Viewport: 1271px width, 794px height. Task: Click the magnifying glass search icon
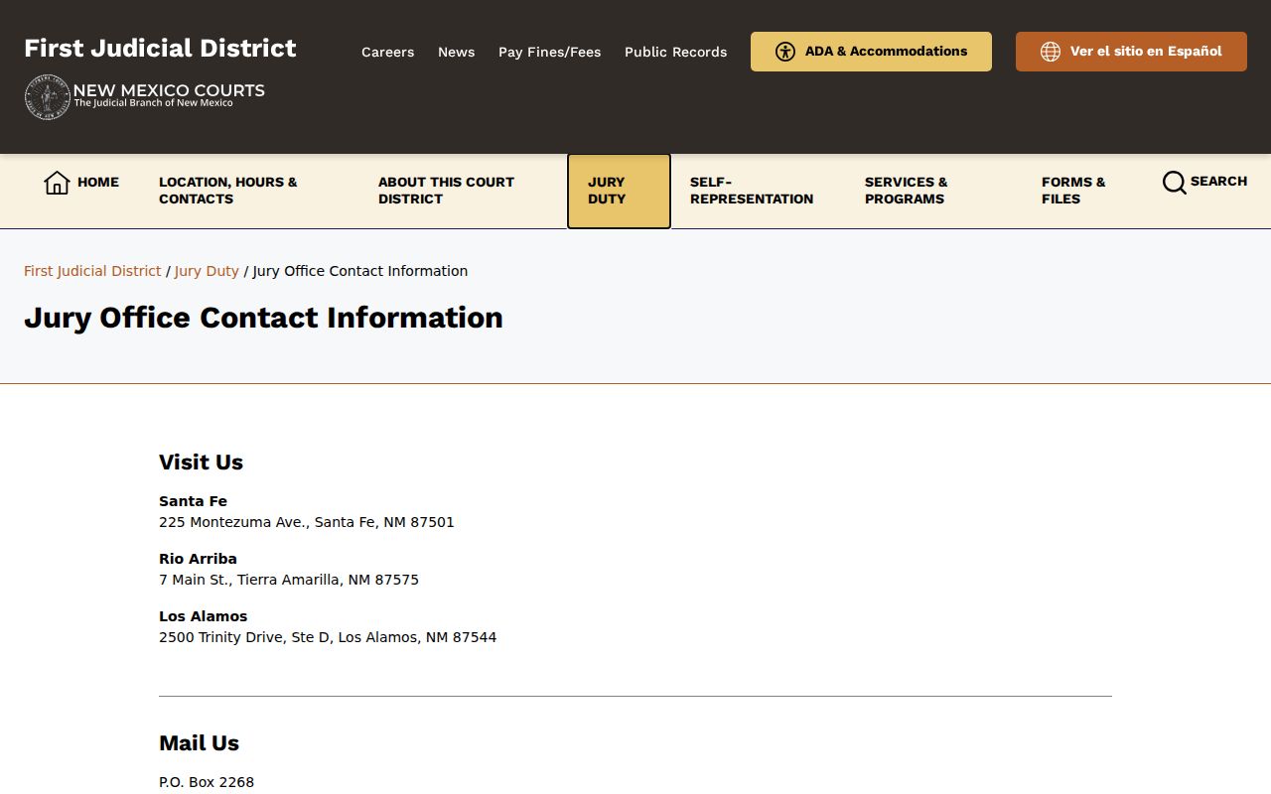pos(1175,183)
